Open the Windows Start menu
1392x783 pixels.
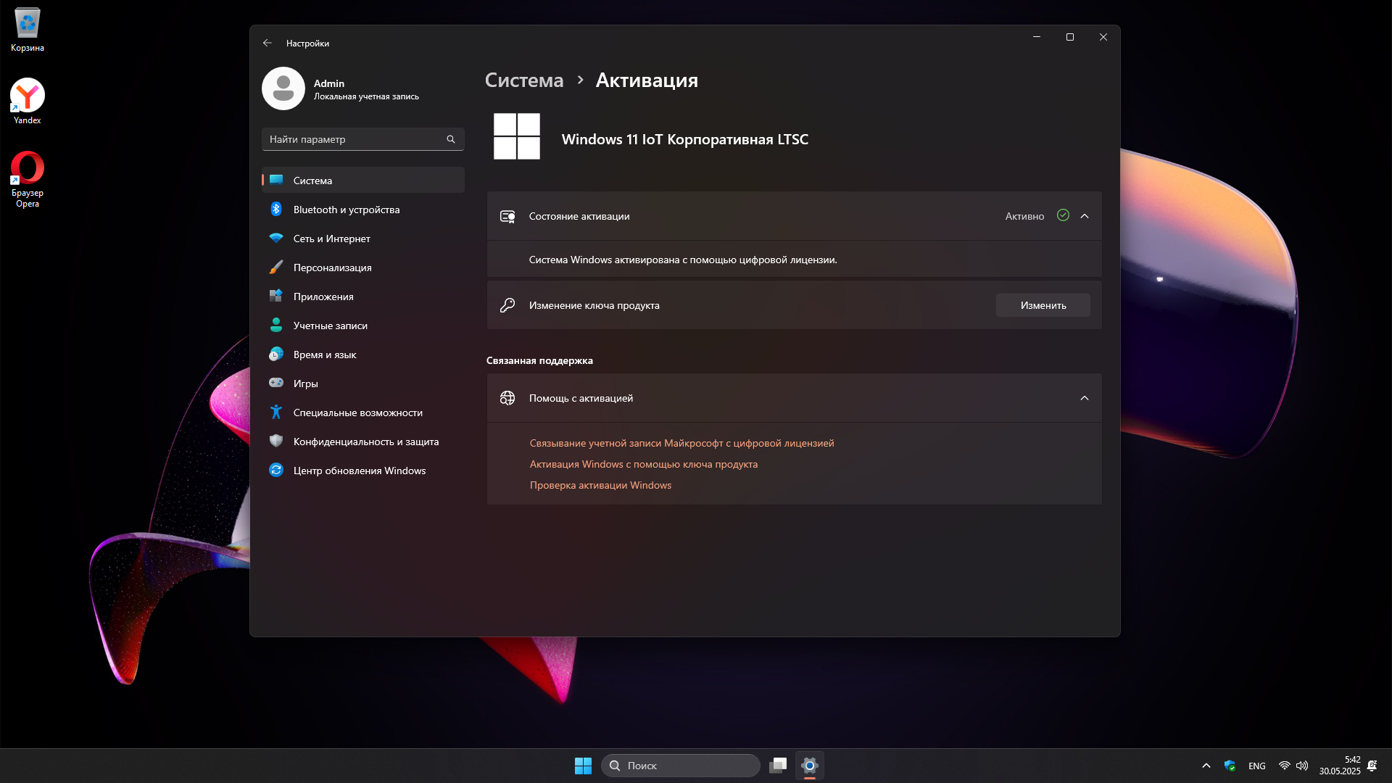tap(583, 766)
